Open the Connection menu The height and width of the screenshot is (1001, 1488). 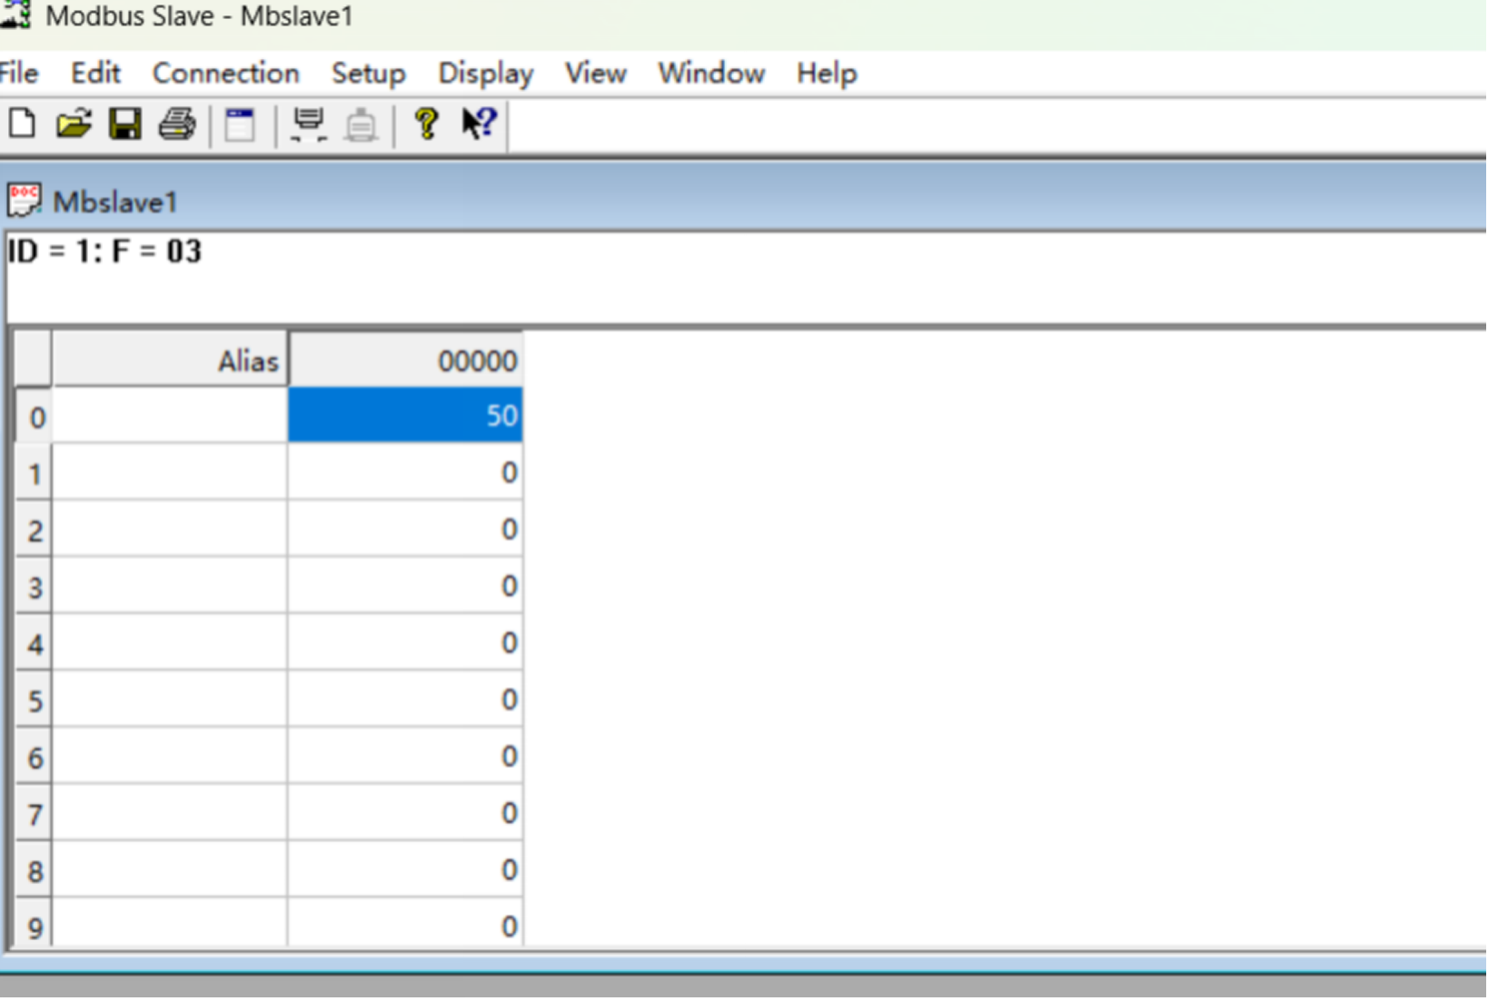[225, 74]
